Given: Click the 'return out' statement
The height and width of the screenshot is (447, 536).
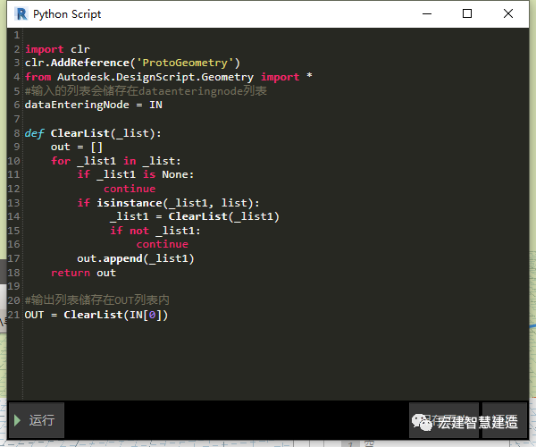Looking at the screenshot, I should point(83,273).
